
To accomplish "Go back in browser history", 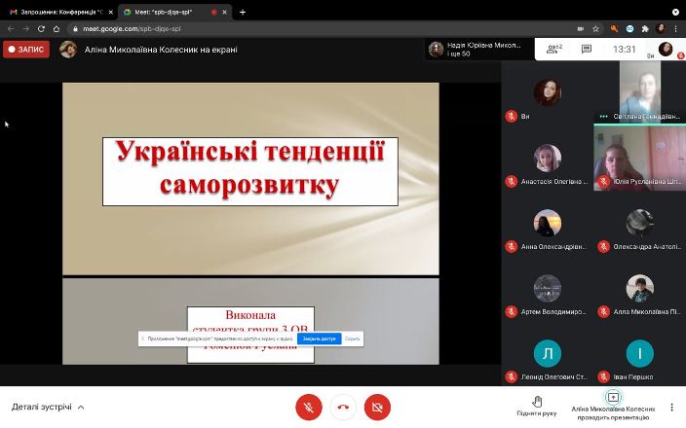I will [11, 29].
